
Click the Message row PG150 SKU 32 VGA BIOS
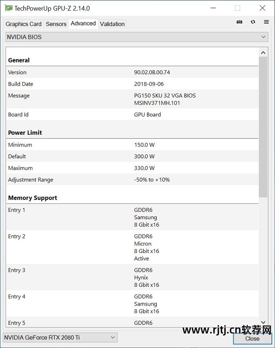(x=165, y=96)
